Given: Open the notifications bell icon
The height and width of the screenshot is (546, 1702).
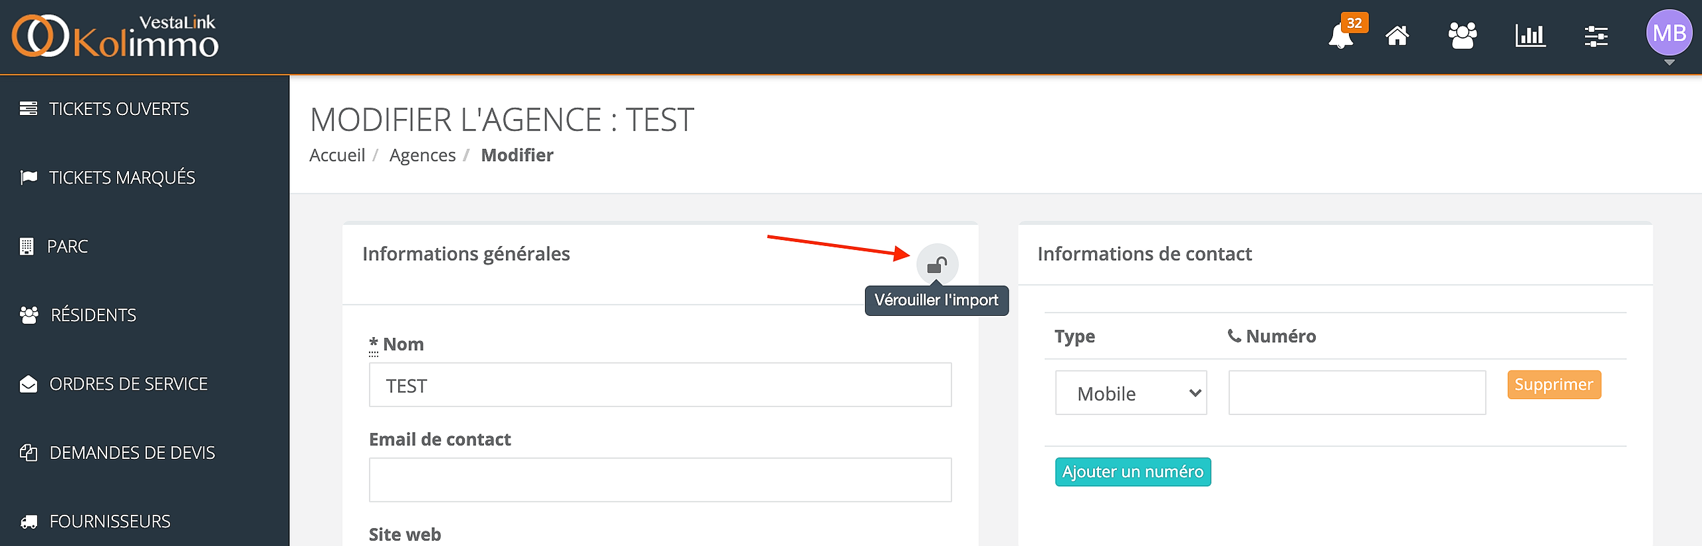Looking at the screenshot, I should point(1340,36).
